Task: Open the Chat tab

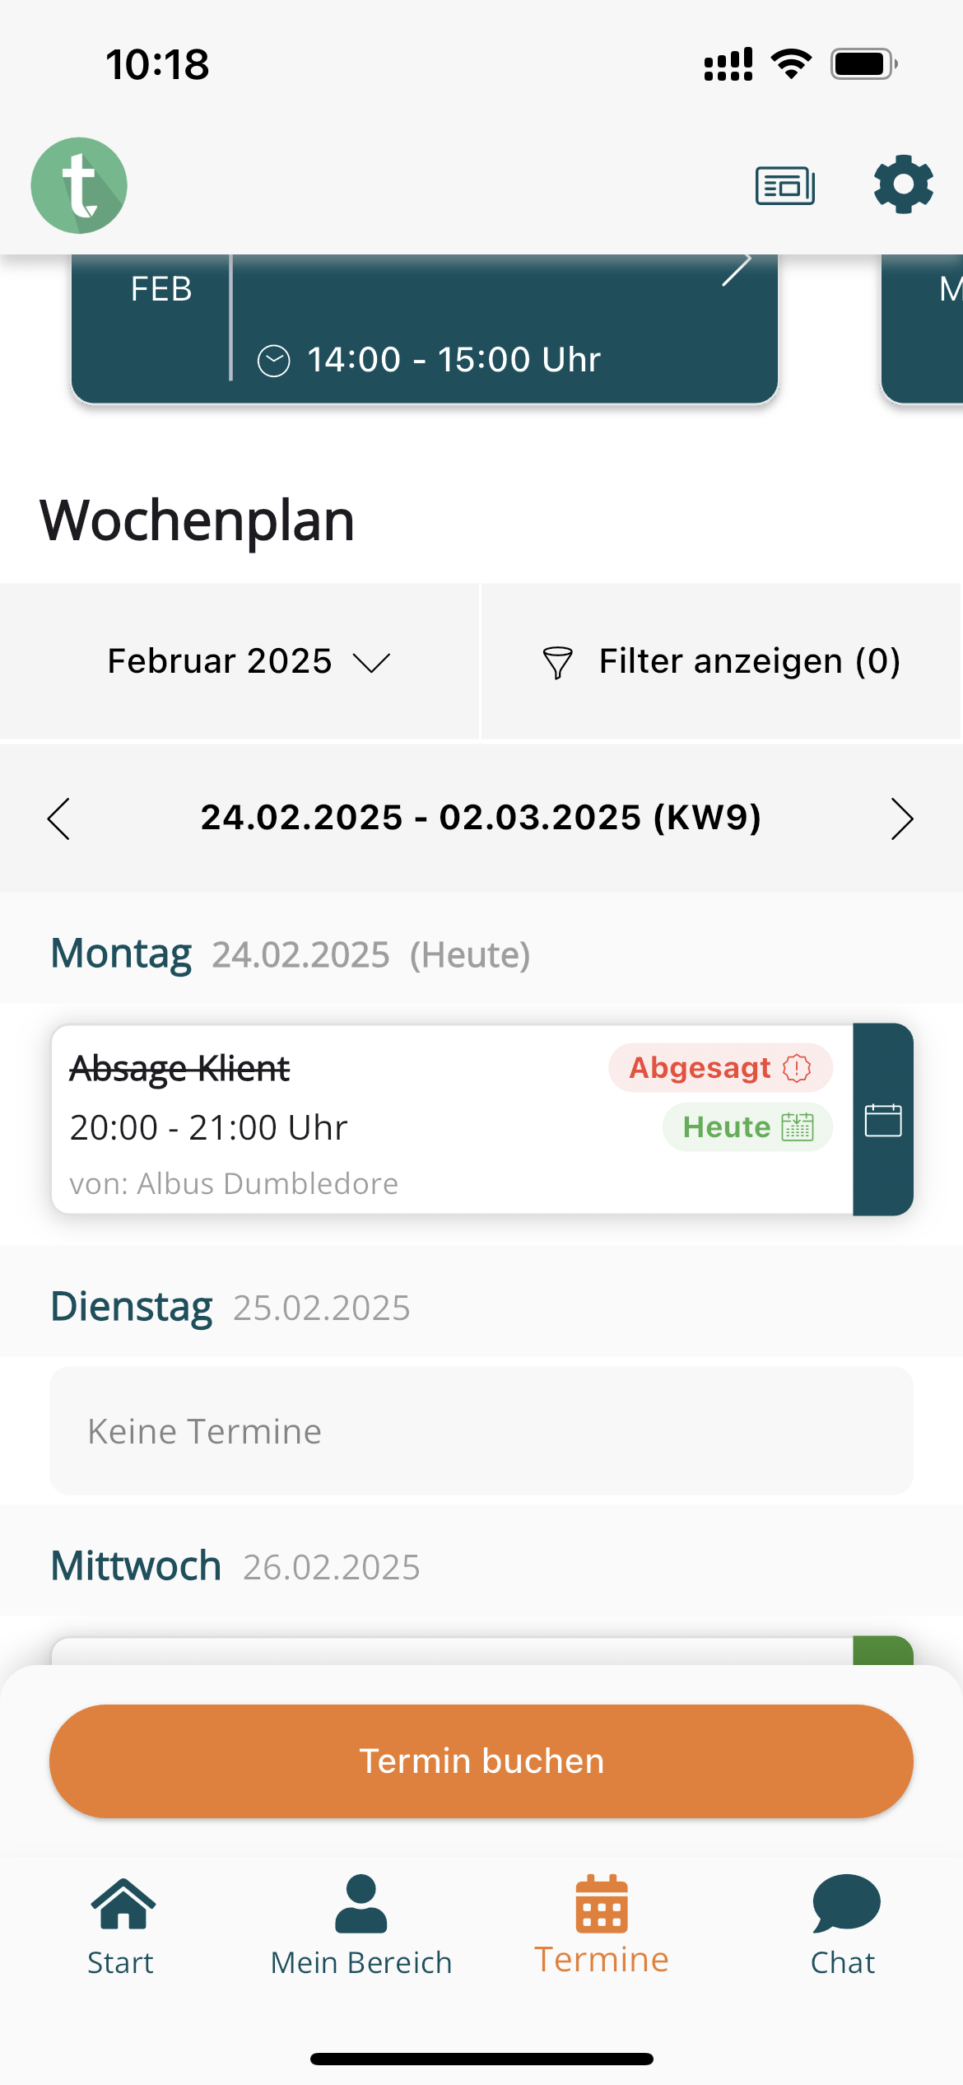Action: tap(844, 1925)
